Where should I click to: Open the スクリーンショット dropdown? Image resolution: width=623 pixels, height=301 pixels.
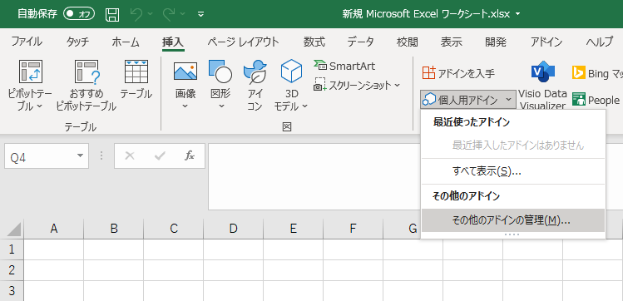[356, 85]
